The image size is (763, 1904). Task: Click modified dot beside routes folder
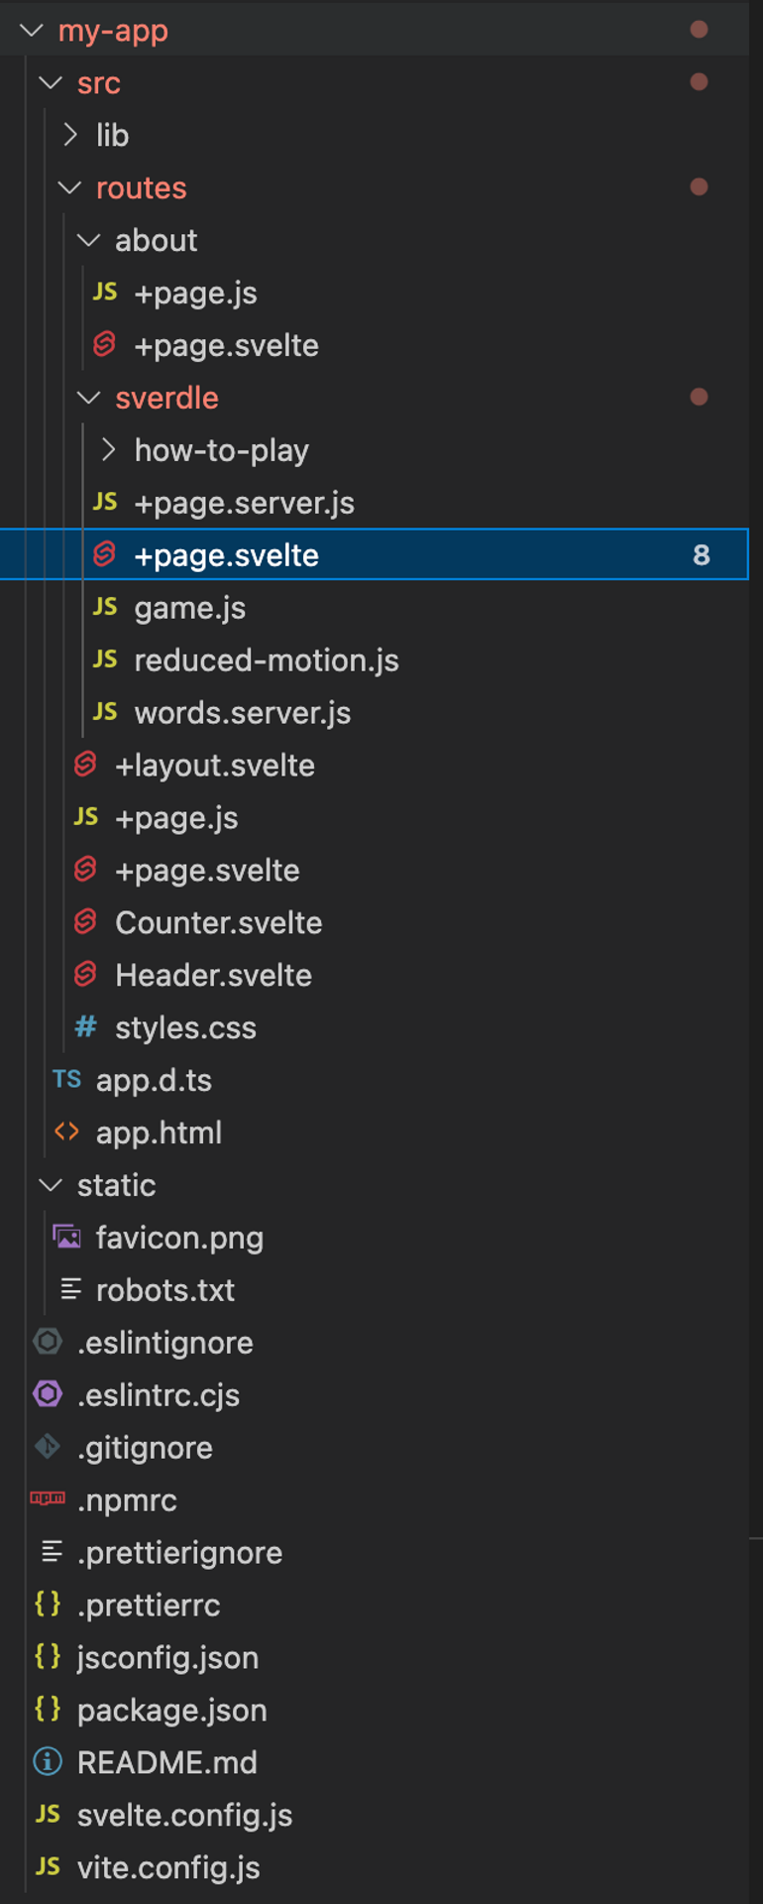click(x=699, y=186)
